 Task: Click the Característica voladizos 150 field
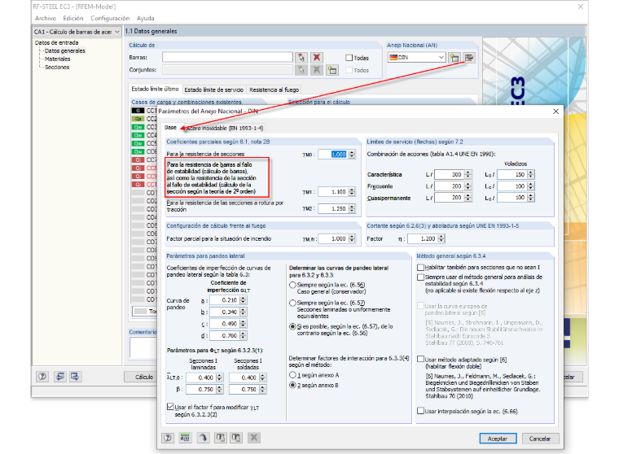pos(512,174)
